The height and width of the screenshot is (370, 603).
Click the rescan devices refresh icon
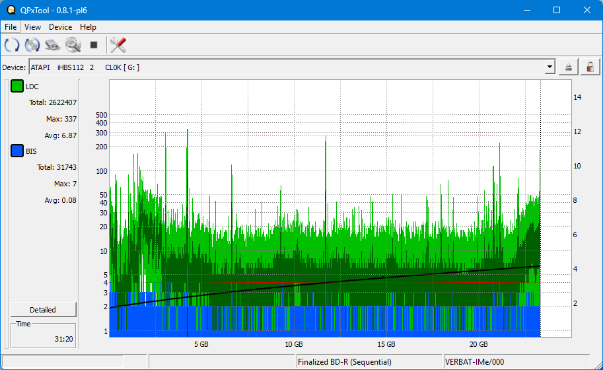click(x=12, y=45)
